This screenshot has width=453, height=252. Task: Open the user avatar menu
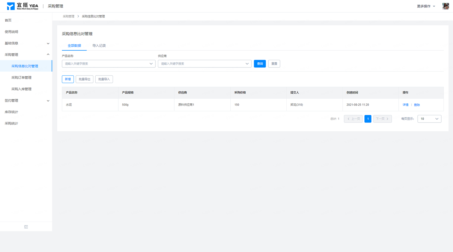(x=445, y=6)
